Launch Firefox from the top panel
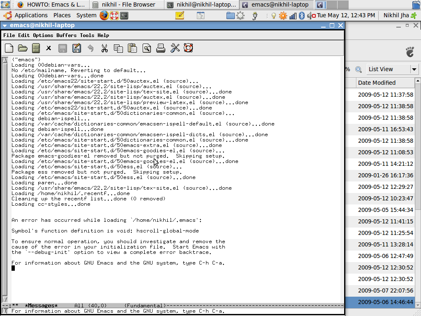This screenshot has height=316, width=421. tap(104, 16)
